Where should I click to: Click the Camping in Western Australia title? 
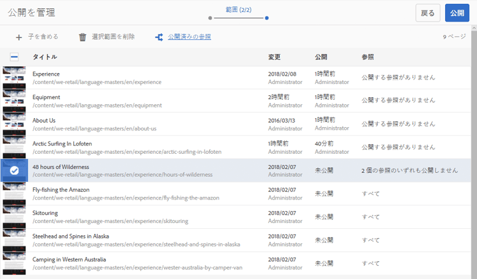[69, 259]
